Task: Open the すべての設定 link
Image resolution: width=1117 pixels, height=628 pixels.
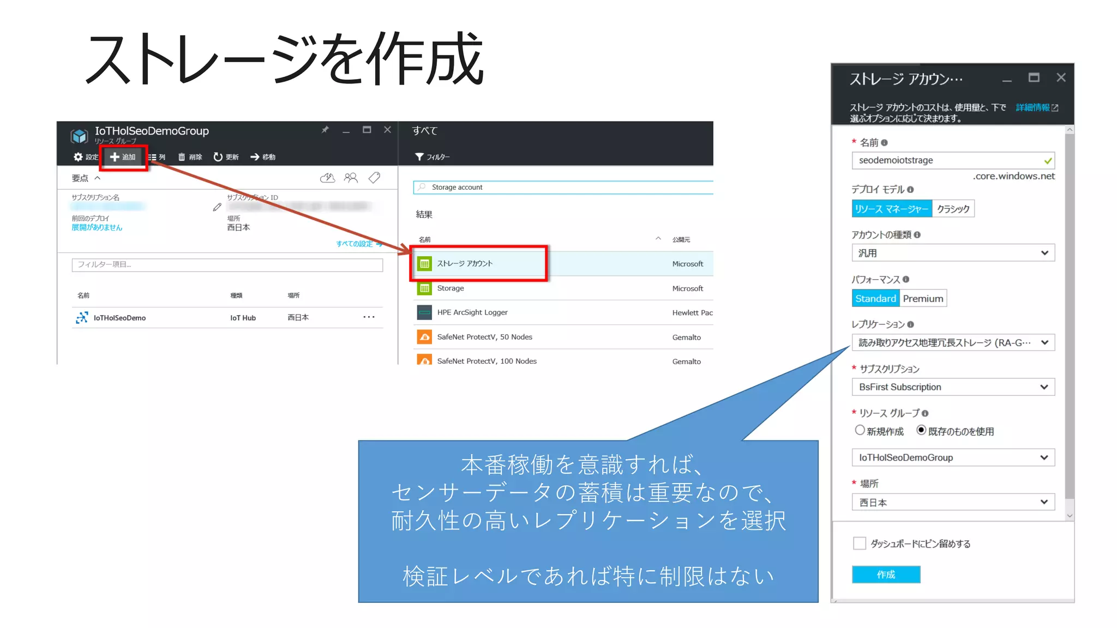Action: click(x=359, y=244)
